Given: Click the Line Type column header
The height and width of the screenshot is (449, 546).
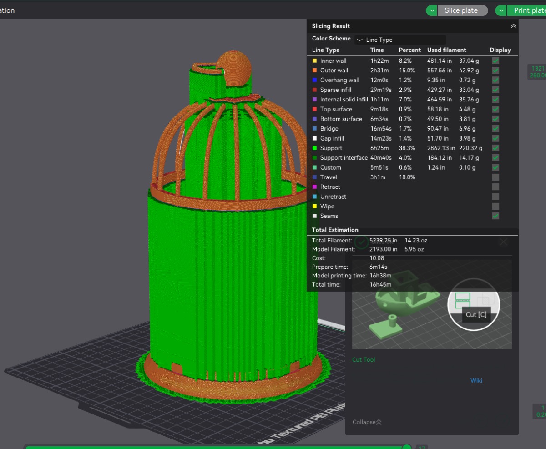Looking at the screenshot, I should [x=326, y=50].
